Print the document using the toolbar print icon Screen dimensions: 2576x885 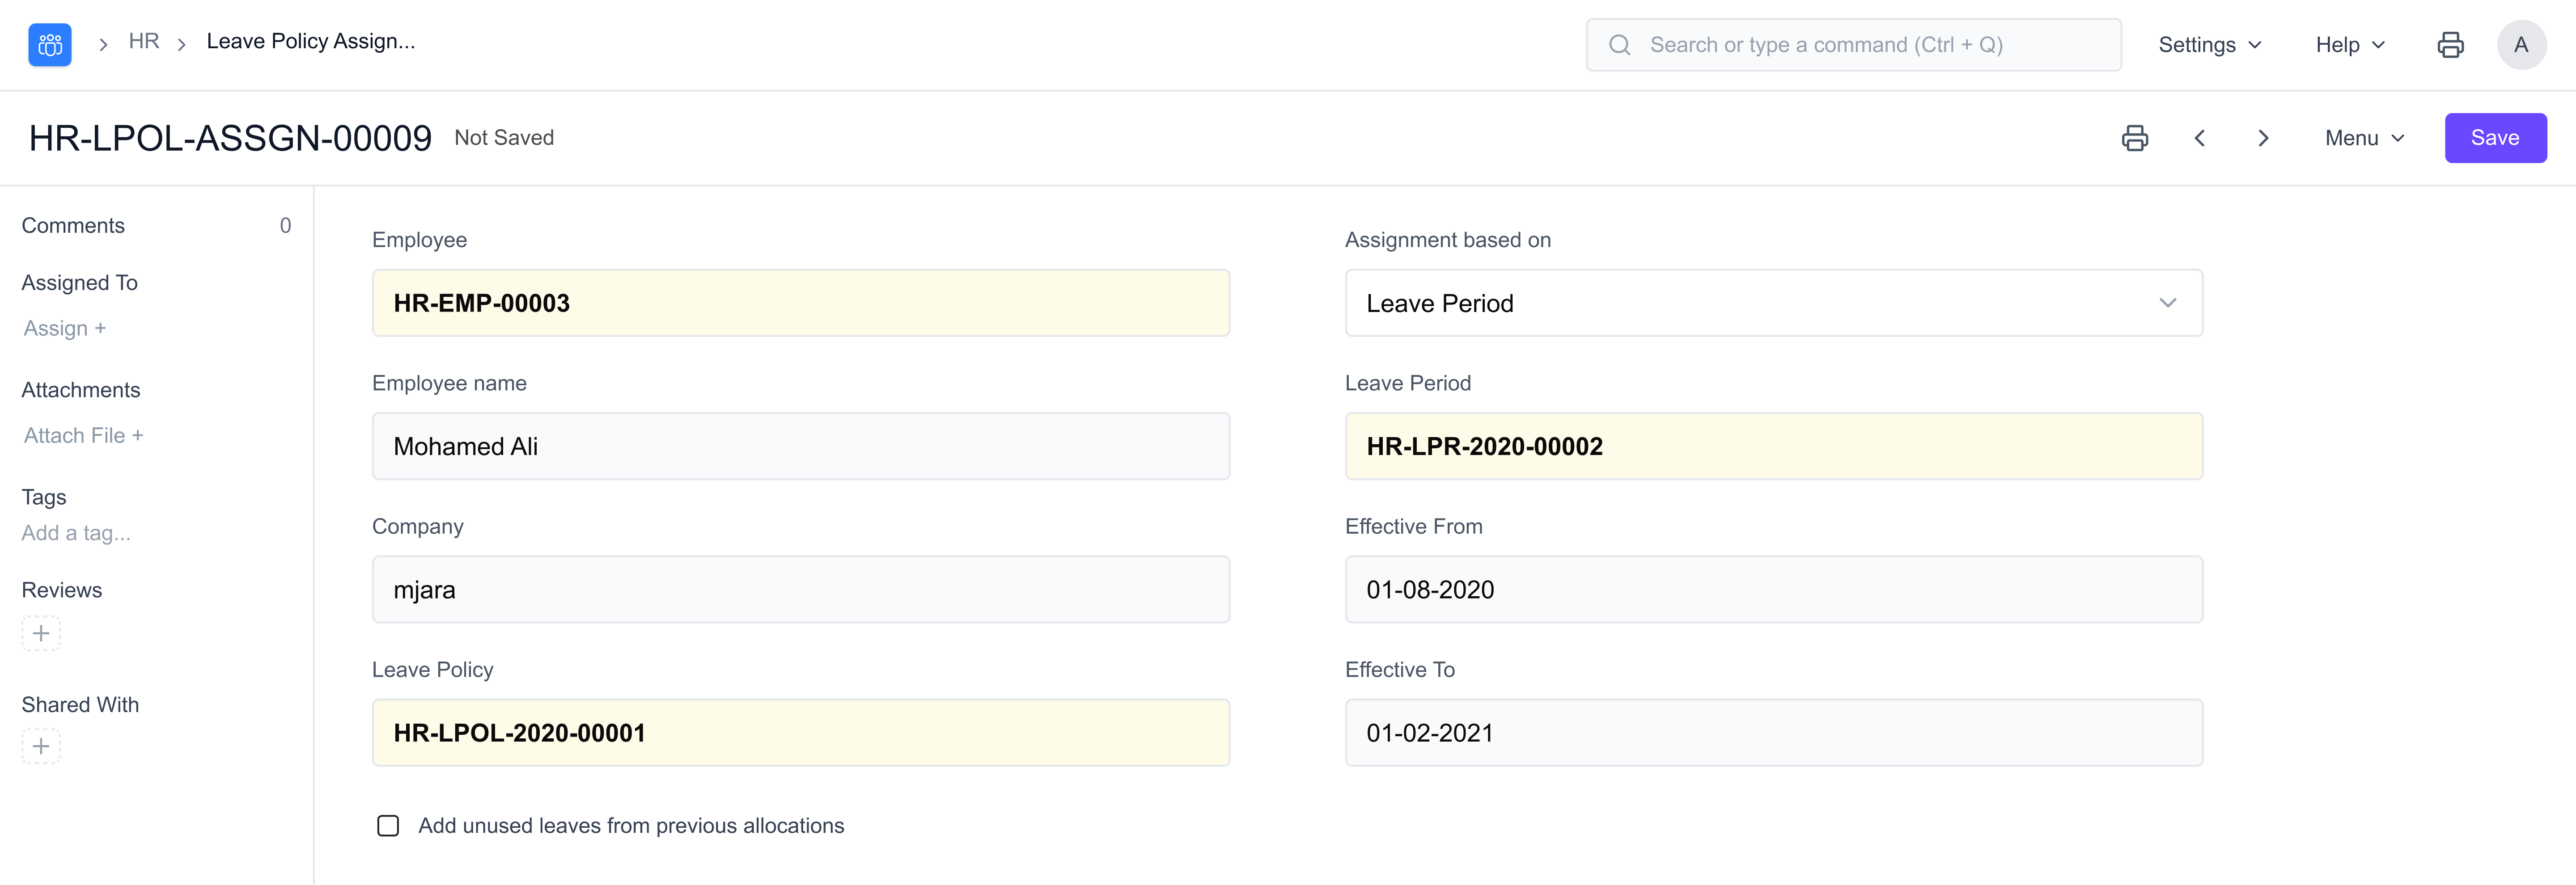(x=2136, y=138)
